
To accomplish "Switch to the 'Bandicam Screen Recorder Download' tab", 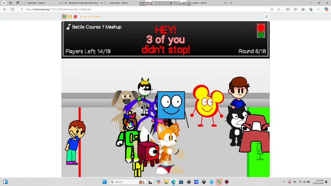I will (x=84, y=3).
